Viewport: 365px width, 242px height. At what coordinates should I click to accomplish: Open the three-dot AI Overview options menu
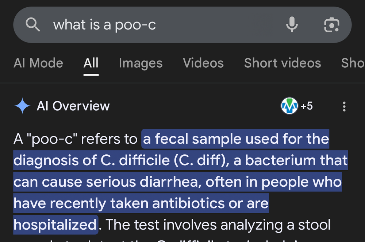pyautogui.click(x=344, y=106)
